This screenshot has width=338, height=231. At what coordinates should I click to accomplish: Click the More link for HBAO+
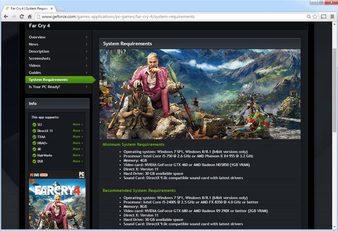click(78, 143)
